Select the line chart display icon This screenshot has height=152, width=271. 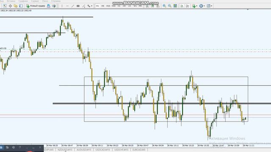[x=158, y=6]
